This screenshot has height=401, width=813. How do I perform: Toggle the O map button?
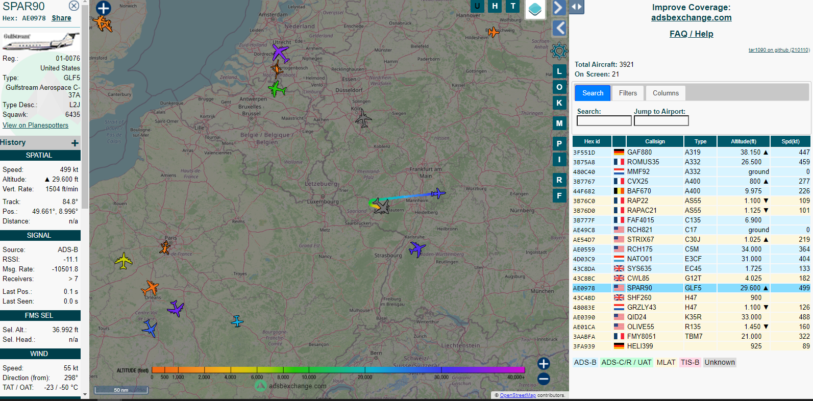559,87
